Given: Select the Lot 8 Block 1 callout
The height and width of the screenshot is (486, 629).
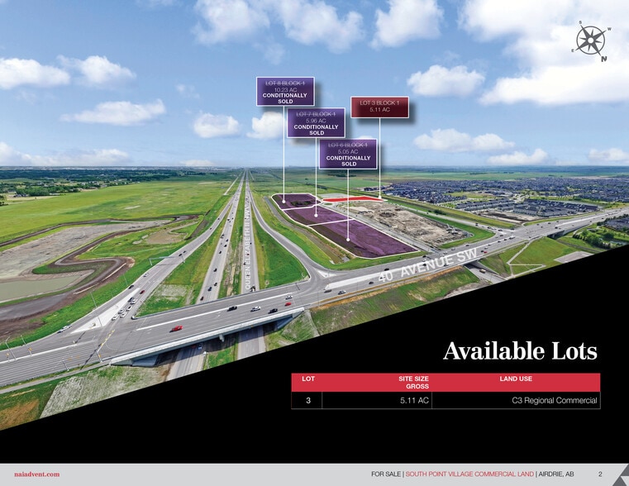Looking at the screenshot, I should coord(285,92).
